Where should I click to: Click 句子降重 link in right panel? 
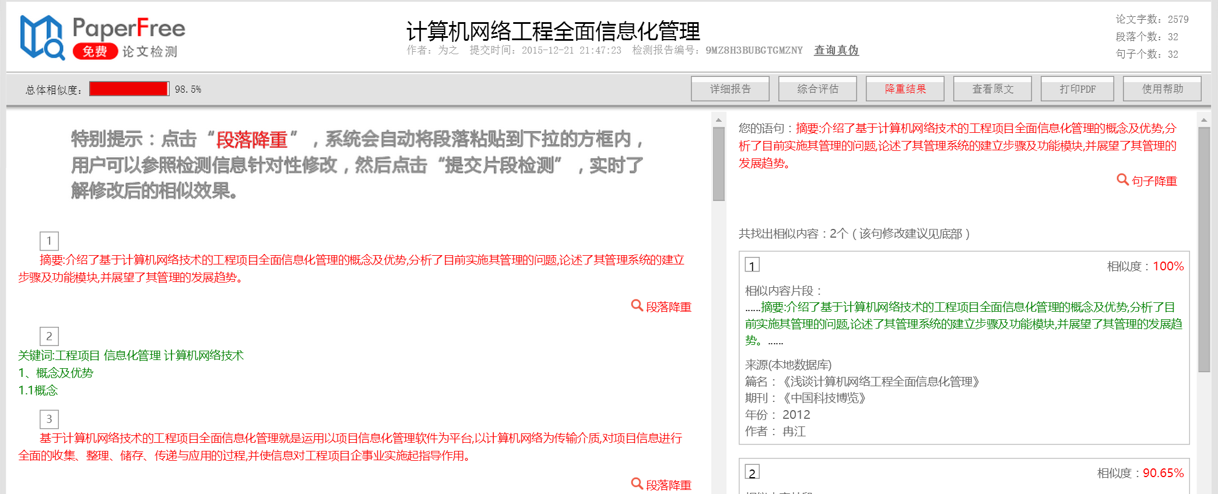(x=1154, y=181)
